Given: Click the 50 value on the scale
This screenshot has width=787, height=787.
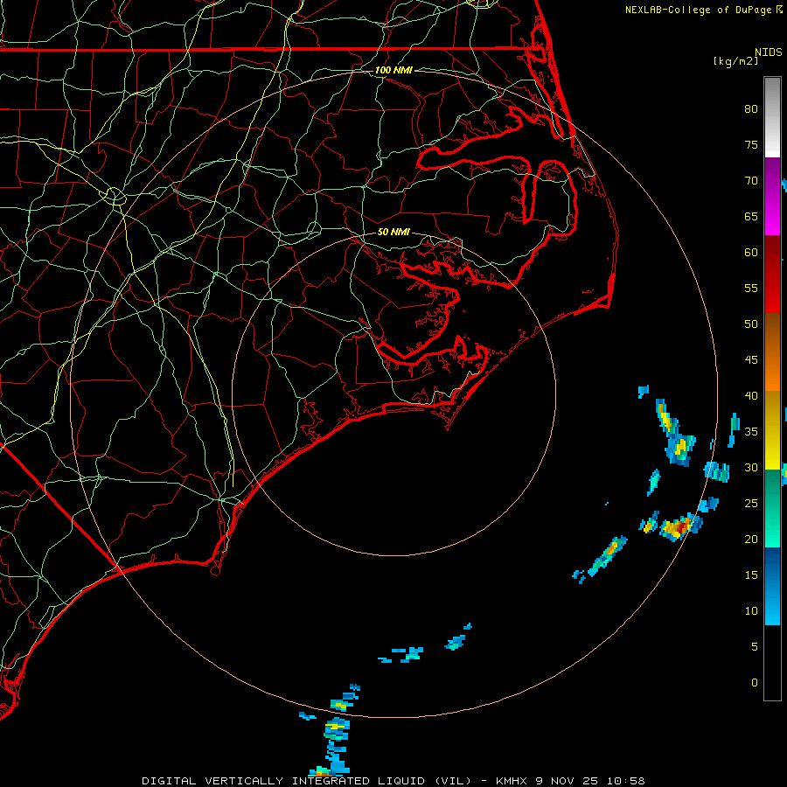Looking at the screenshot, I should coord(751,324).
